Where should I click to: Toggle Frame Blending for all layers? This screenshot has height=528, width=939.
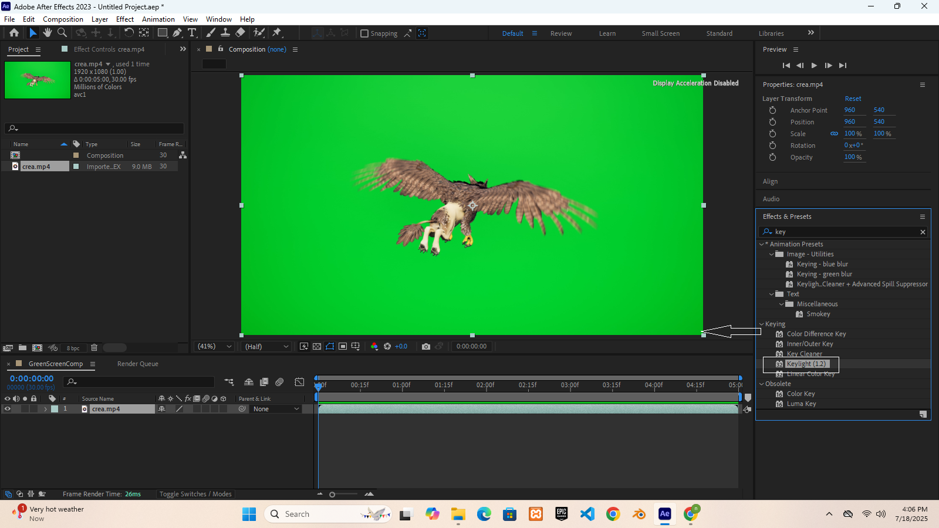coord(264,382)
